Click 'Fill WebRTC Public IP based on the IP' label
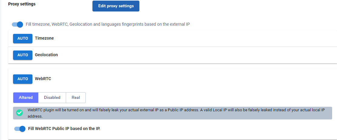 pos(64,129)
